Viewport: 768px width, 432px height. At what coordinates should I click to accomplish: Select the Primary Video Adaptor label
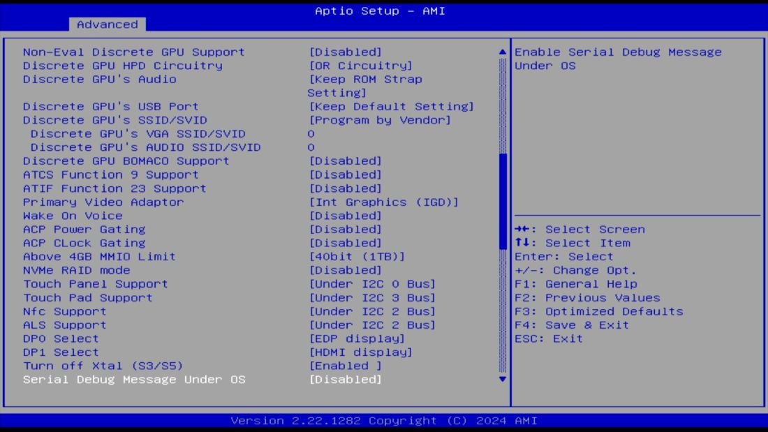click(103, 202)
